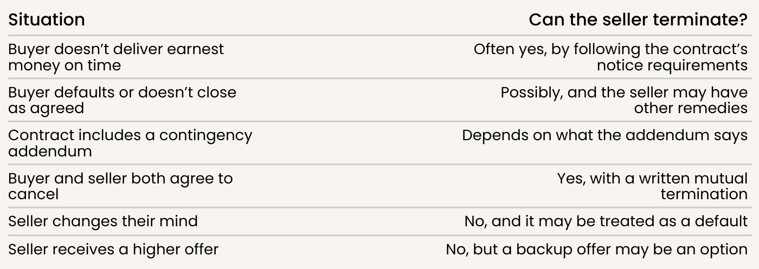The image size is (759, 269).
Task: Click 'Often yes, by following the contract's notice requirements'
Action: [x=610, y=57]
